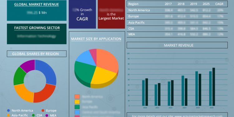
Task: Select the red Europe legend dot
Action: point(43,110)
